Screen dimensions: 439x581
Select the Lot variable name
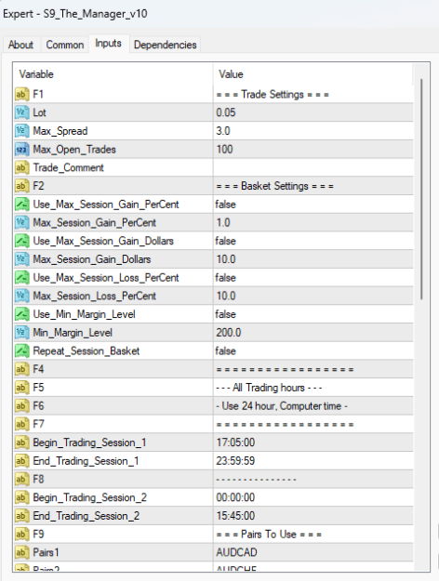[39, 112]
